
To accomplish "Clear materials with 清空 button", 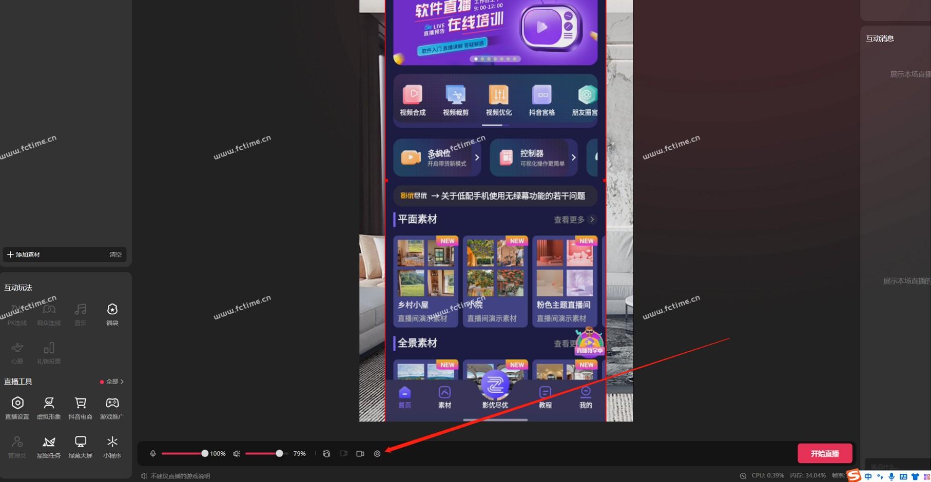I will click(x=115, y=254).
